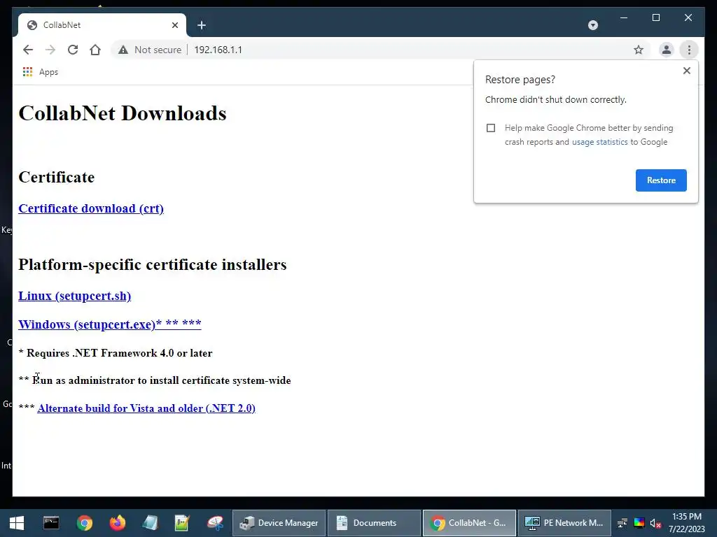The height and width of the screenshot is (537, 717).
Task: Bookmark this page with the star
Action: [639, 50]
